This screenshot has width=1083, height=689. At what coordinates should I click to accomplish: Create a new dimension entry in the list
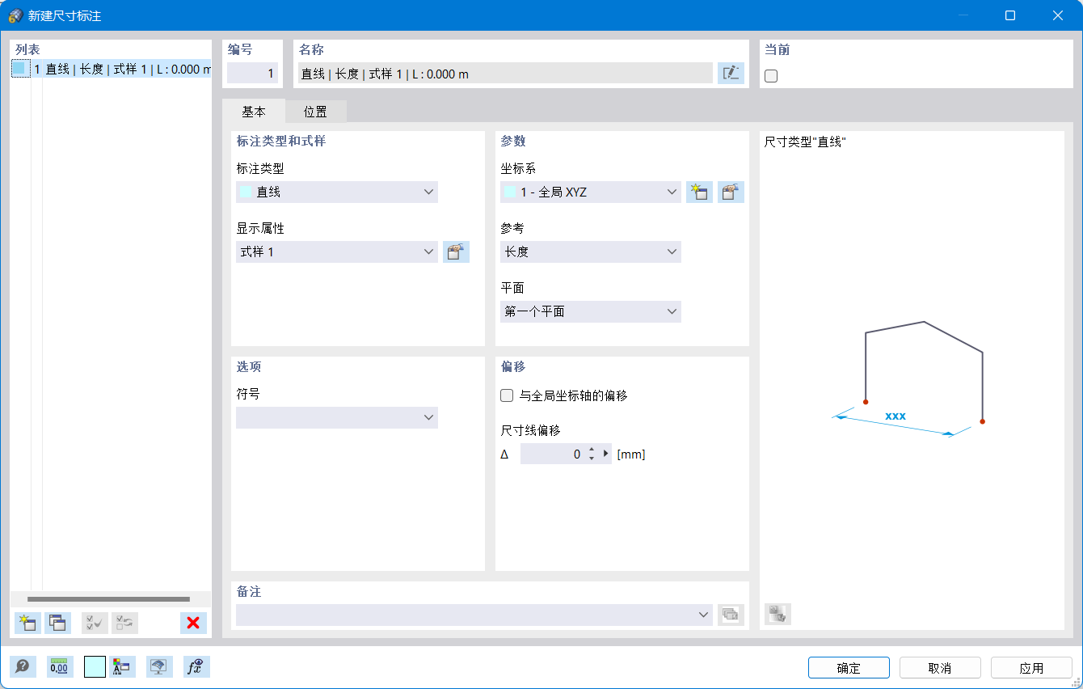pos(27,623)
